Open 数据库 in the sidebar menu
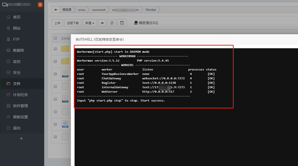This screenshot has width=298, height=166. pyautogui.click(x=19, y=50)
